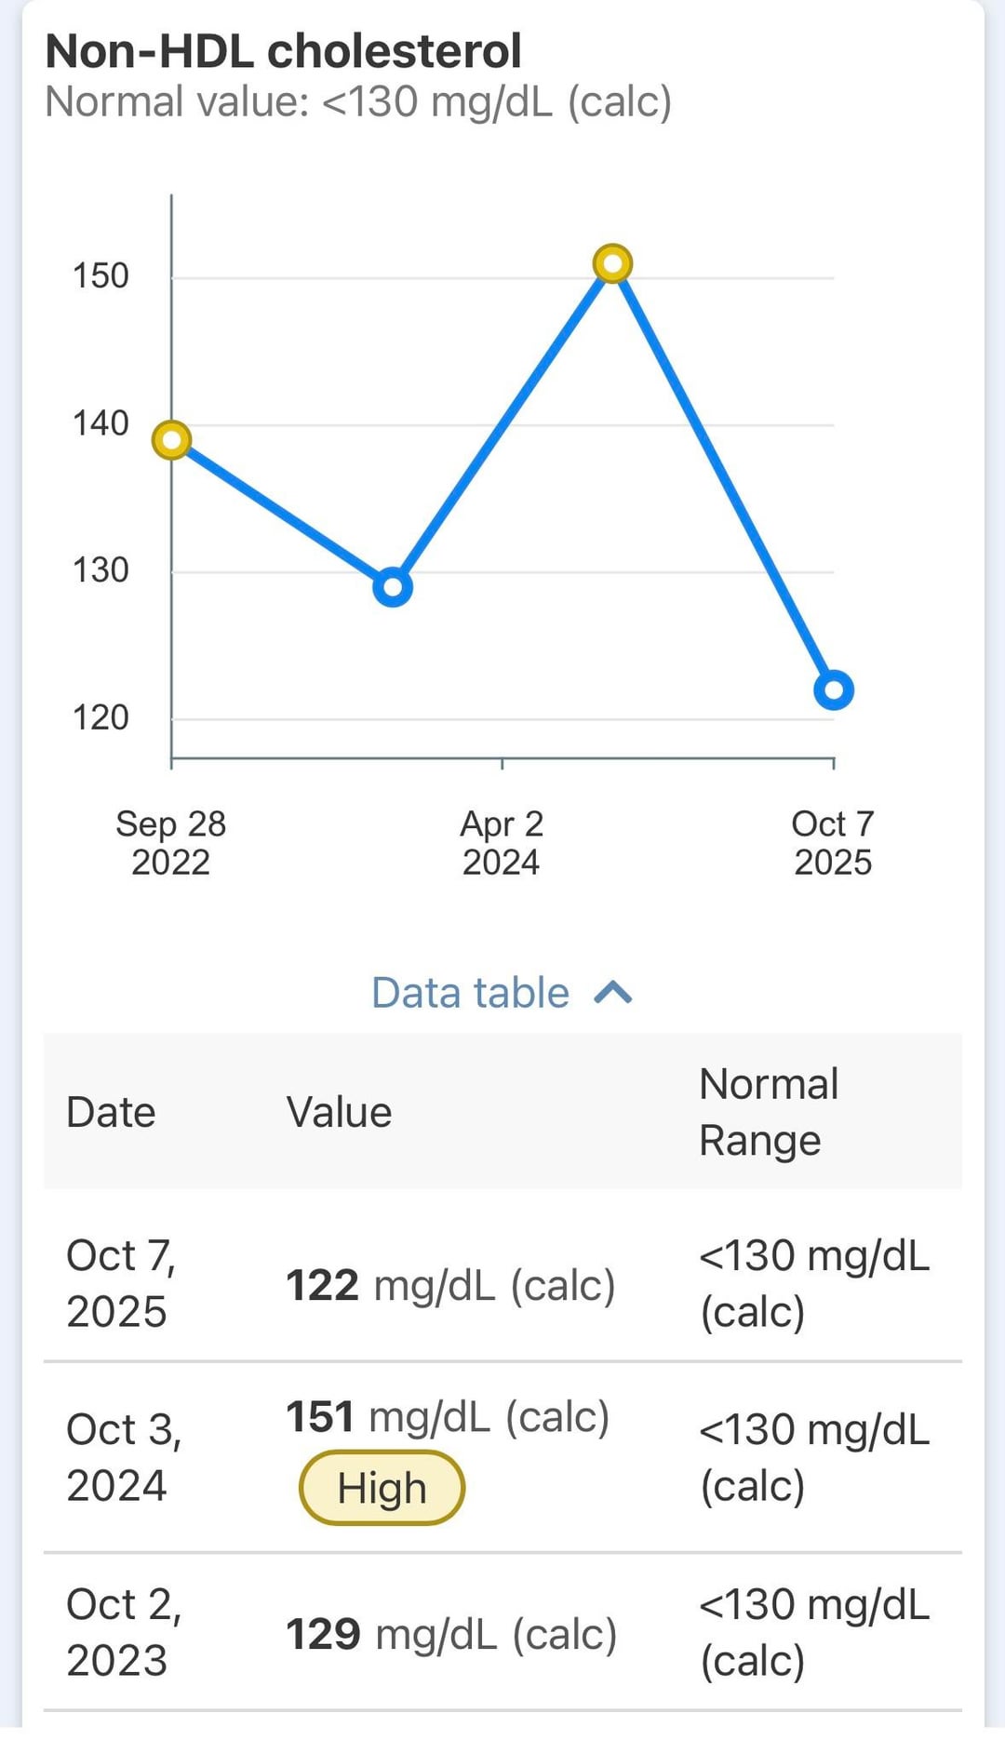Click the Sep 28 2022 axis label
This screenshot has height=1753, width=1005.
171,843
